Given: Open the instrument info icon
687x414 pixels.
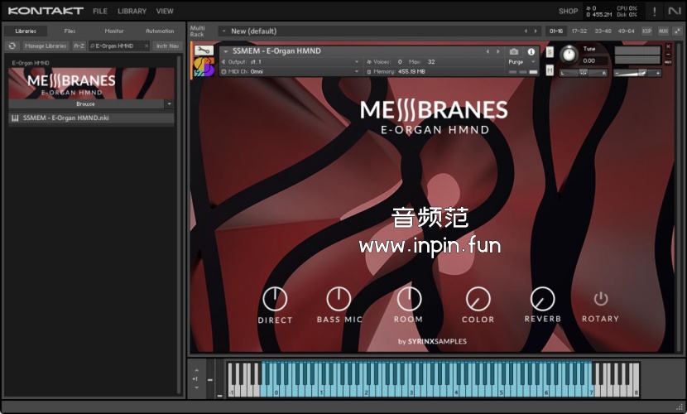Looking at the screenshot, I should pos(531,51).
